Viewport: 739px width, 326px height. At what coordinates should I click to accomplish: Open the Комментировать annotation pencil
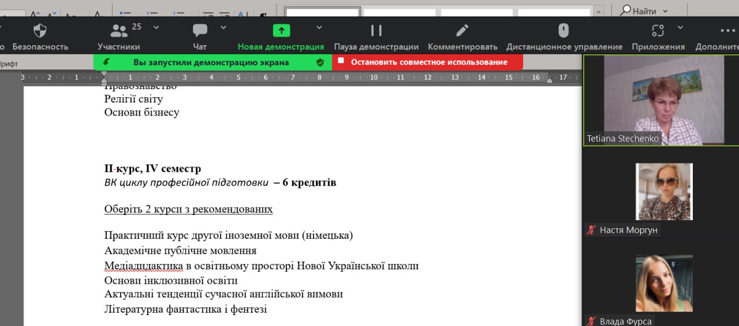click(462, 31)
